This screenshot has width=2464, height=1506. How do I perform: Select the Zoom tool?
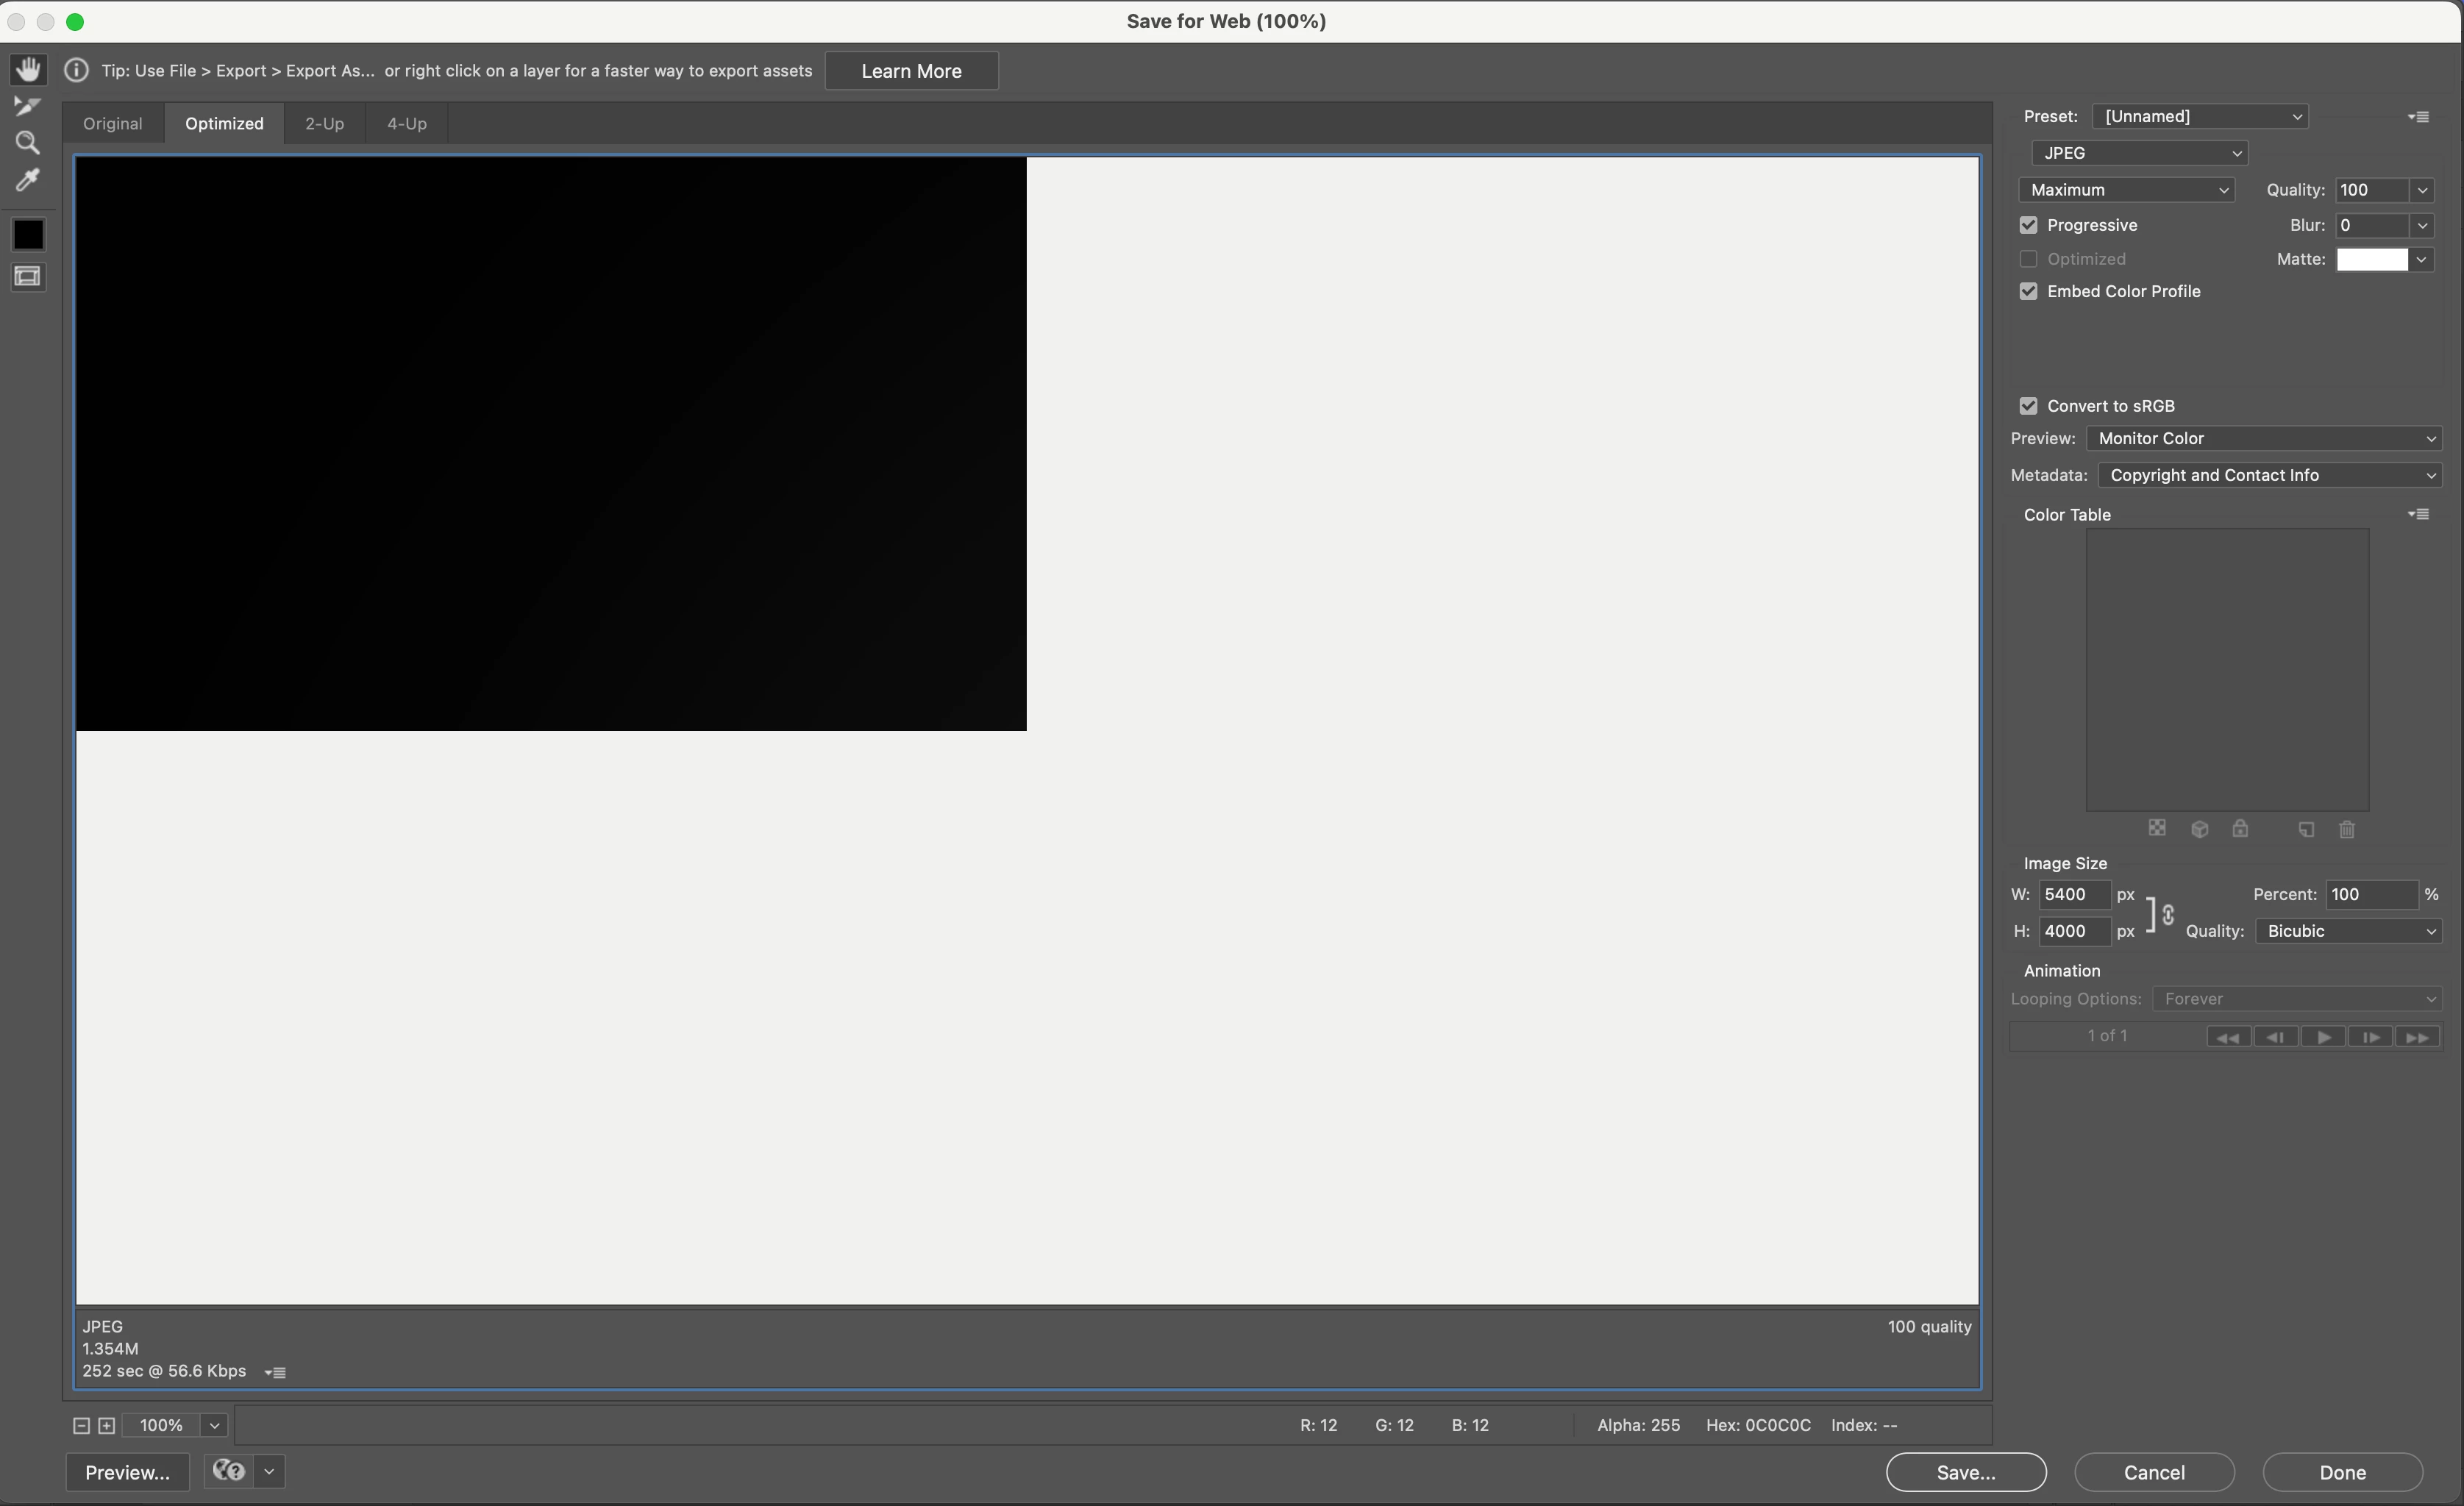coord(28,143)
